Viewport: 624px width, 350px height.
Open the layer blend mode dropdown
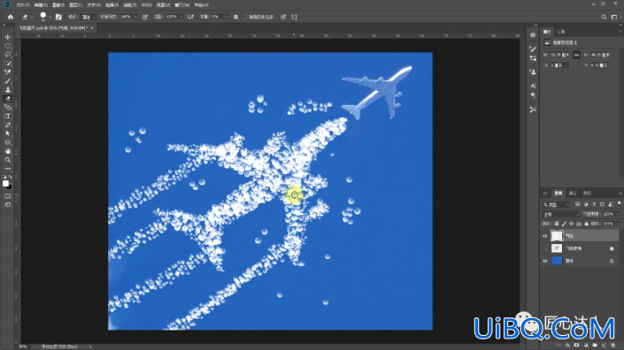[x=561, y=214]
